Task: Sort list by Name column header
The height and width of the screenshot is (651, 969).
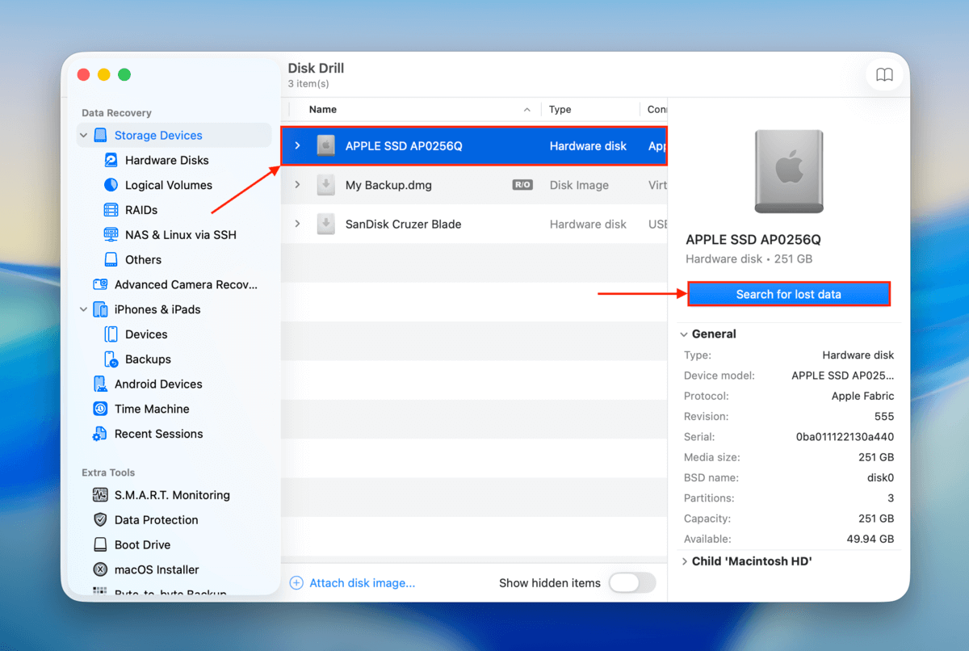Action: tap(323, 110)
